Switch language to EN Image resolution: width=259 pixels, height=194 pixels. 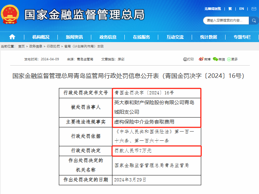tap(241, 9)
